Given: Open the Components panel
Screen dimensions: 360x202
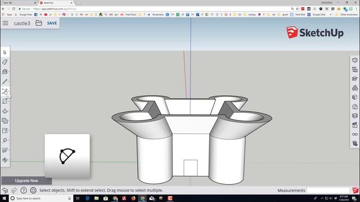Looking at the screenshot, I should pyautogui.click(x=355, y=88).
